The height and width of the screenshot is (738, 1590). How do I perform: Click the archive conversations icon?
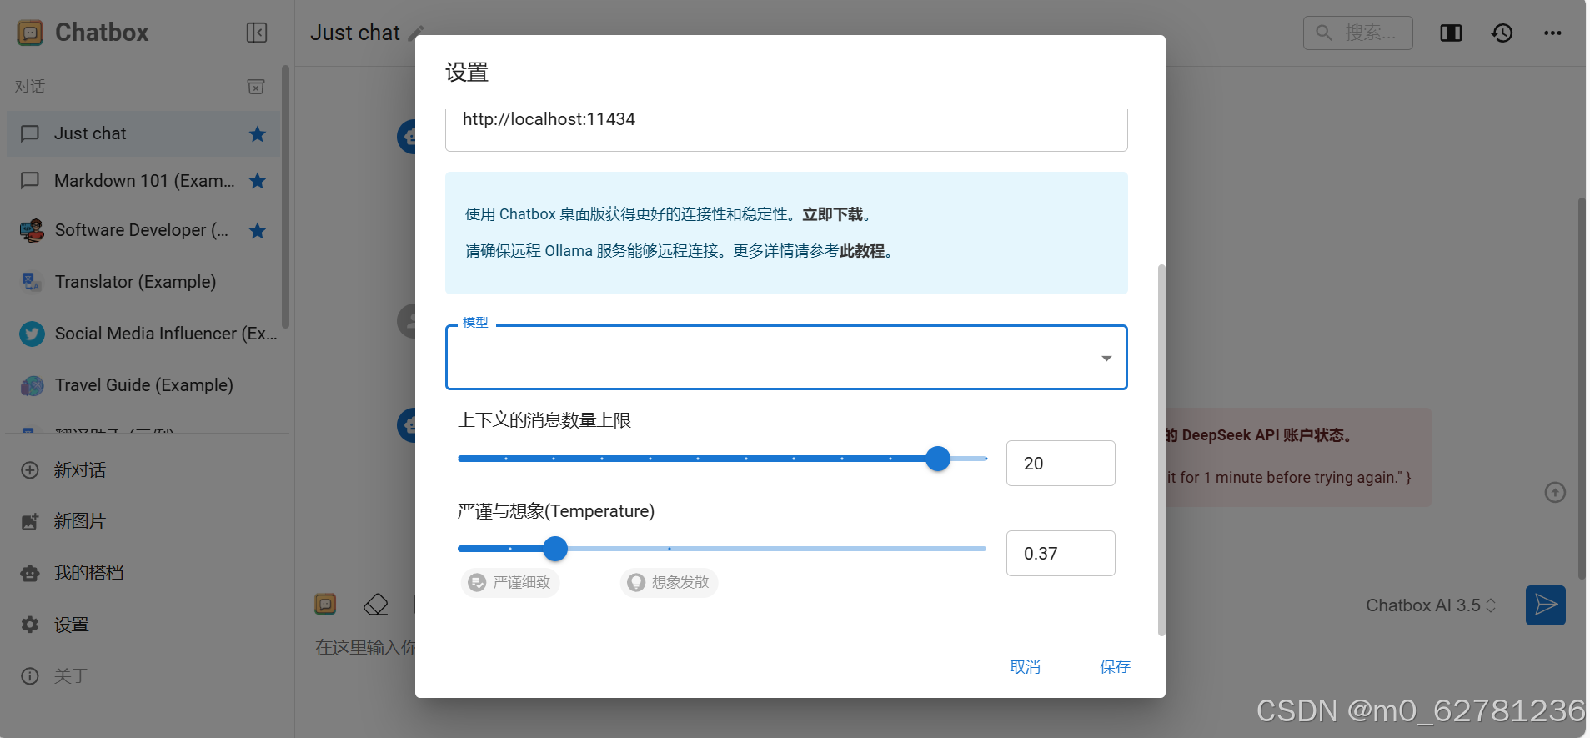coord(256,87)
